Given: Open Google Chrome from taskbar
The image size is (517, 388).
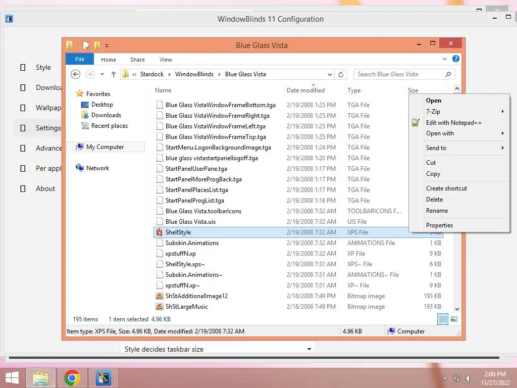Looking at the screenshot, I should tap(72, 378).
